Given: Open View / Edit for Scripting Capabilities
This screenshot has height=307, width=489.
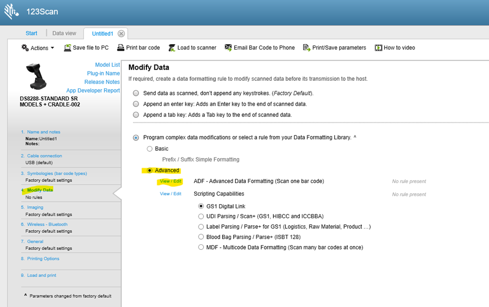Looking at the screenshot, I should point(171,194).
